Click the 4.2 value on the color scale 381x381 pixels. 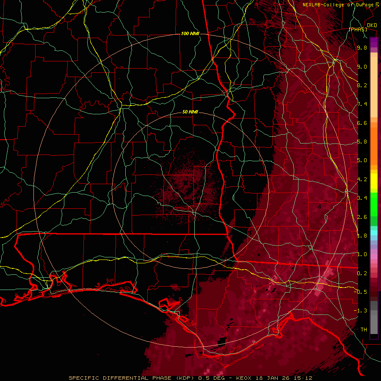pos(362,179)
